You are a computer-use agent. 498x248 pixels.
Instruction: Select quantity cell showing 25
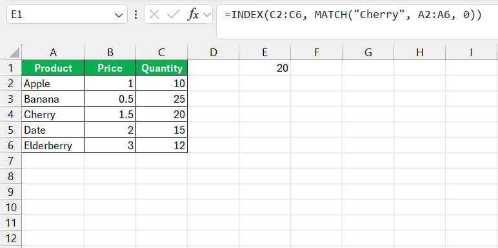[162, 99]
